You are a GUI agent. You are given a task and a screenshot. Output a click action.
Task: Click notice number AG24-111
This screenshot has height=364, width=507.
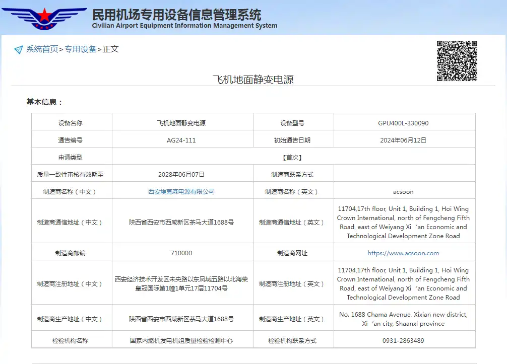181,140
